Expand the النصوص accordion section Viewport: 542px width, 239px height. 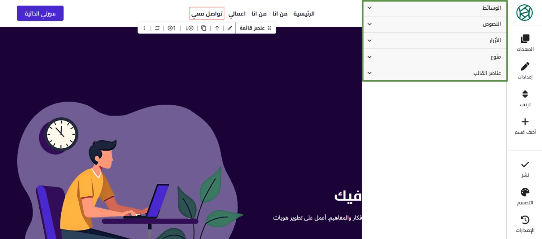pyautogui.click(x=435, y=24)
